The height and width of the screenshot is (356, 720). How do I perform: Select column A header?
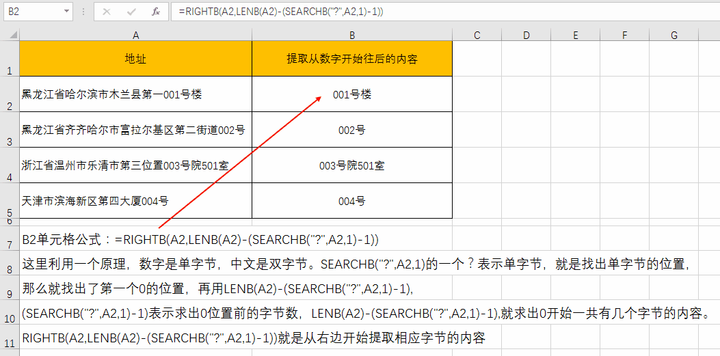135,35
